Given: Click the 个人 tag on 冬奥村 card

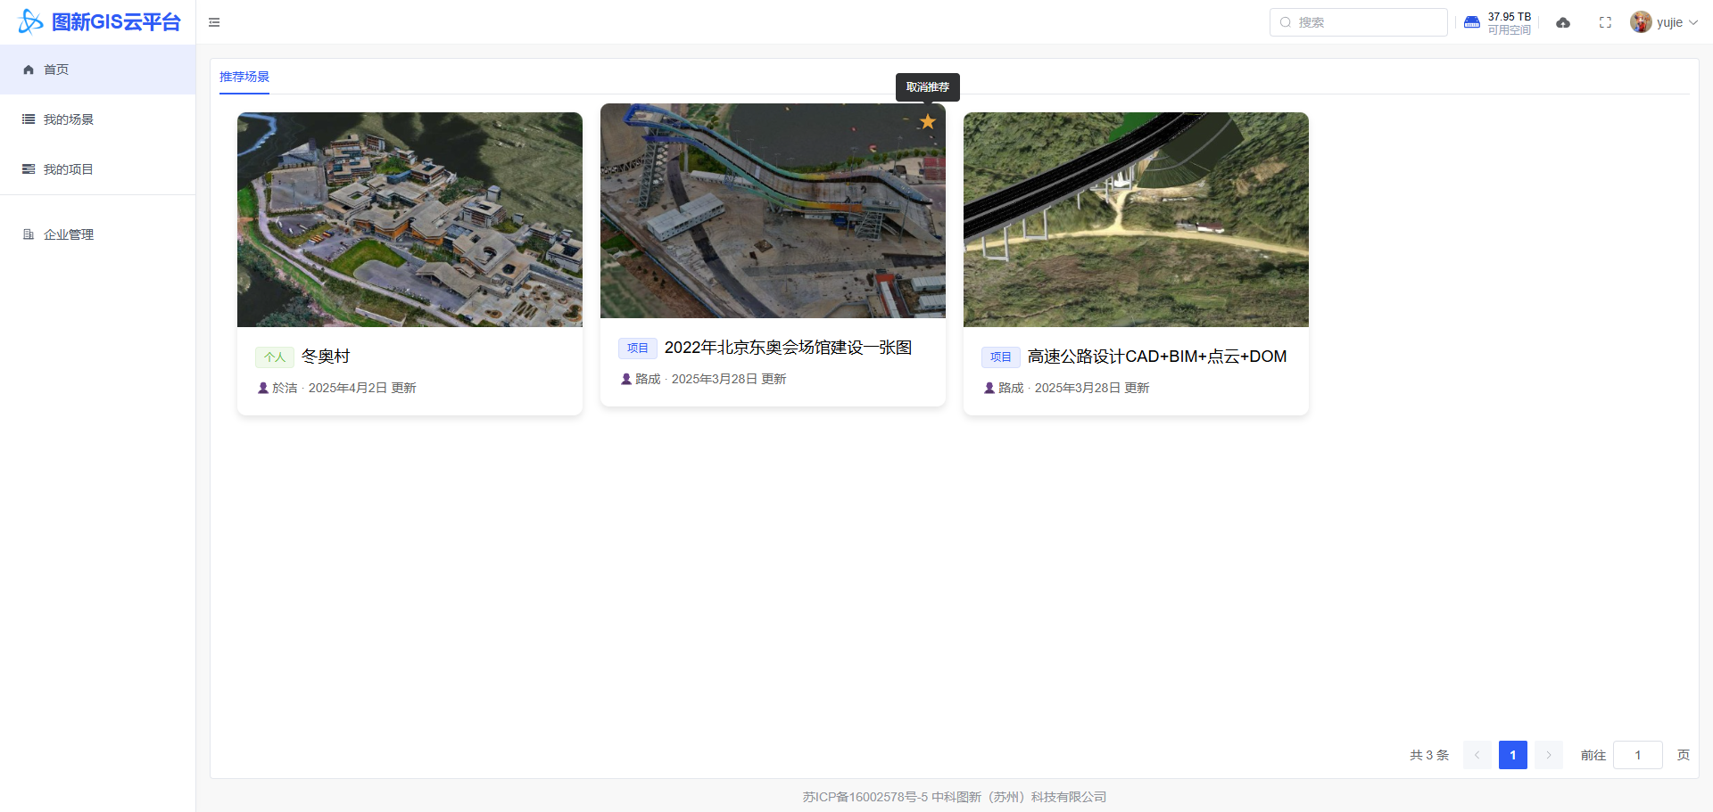Looking at the screenshot, I should coord(275,357).
